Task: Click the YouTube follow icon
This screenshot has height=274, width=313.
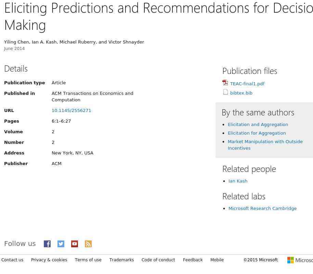Action: point(75,244)
